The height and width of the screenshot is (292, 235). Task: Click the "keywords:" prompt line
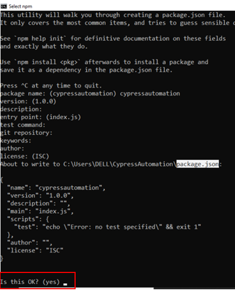pyautogui.click(x=16, y=141)
